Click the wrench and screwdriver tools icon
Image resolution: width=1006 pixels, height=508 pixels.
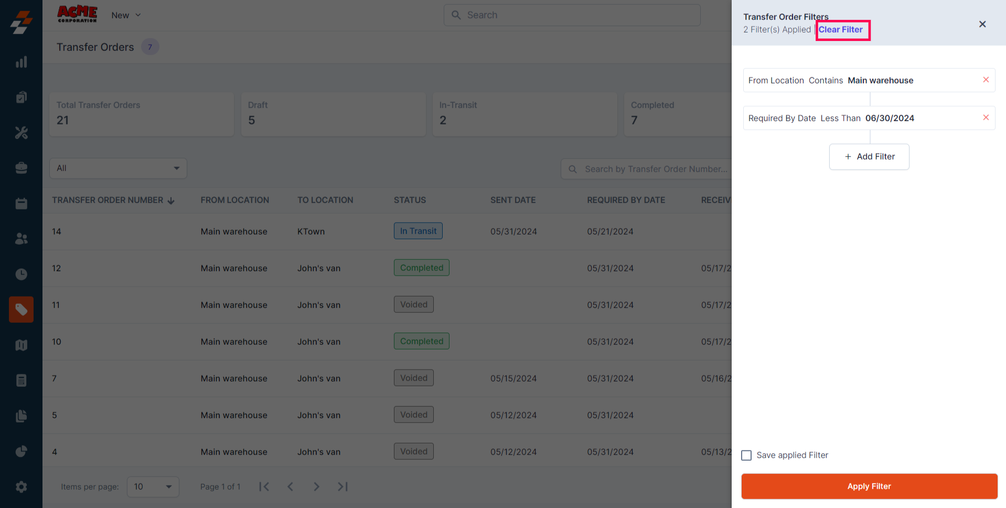[x=21, y=133]
